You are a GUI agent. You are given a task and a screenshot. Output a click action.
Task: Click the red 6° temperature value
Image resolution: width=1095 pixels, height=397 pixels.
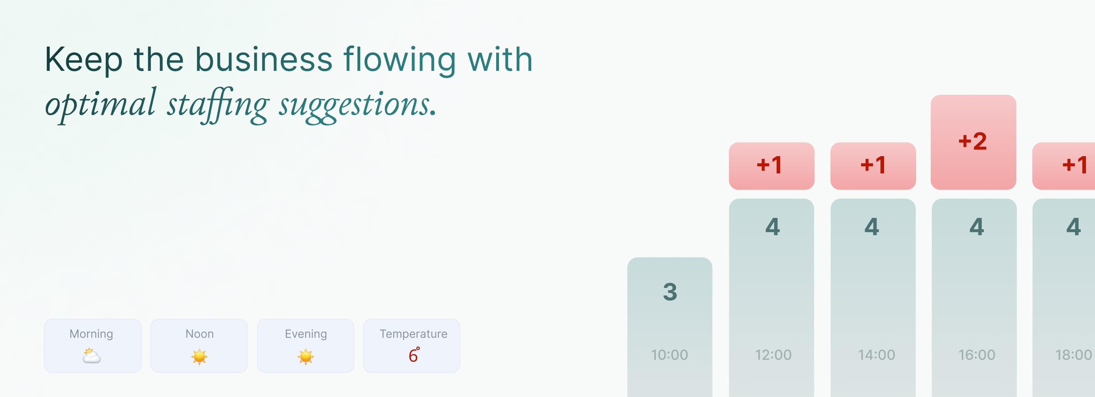pyautogui.click(x=414, y=355)
